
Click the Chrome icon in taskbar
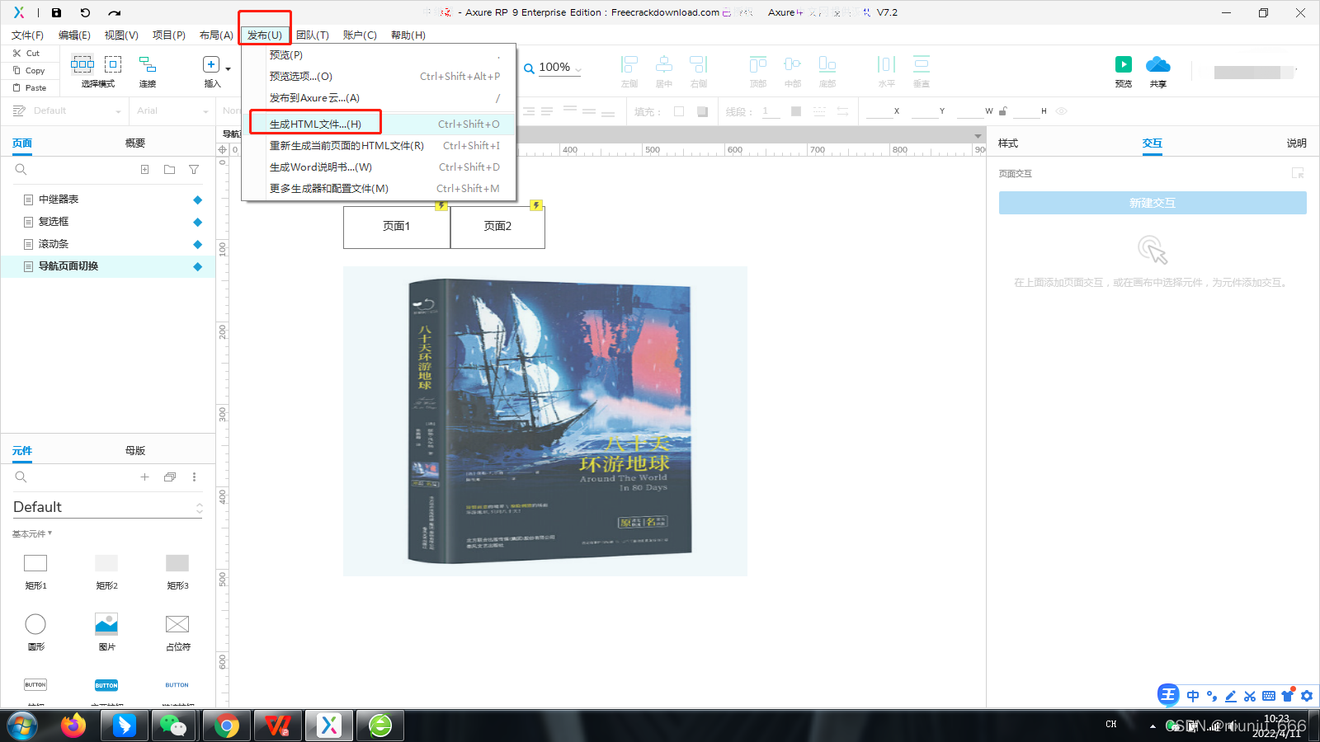[x=226, y=726]
